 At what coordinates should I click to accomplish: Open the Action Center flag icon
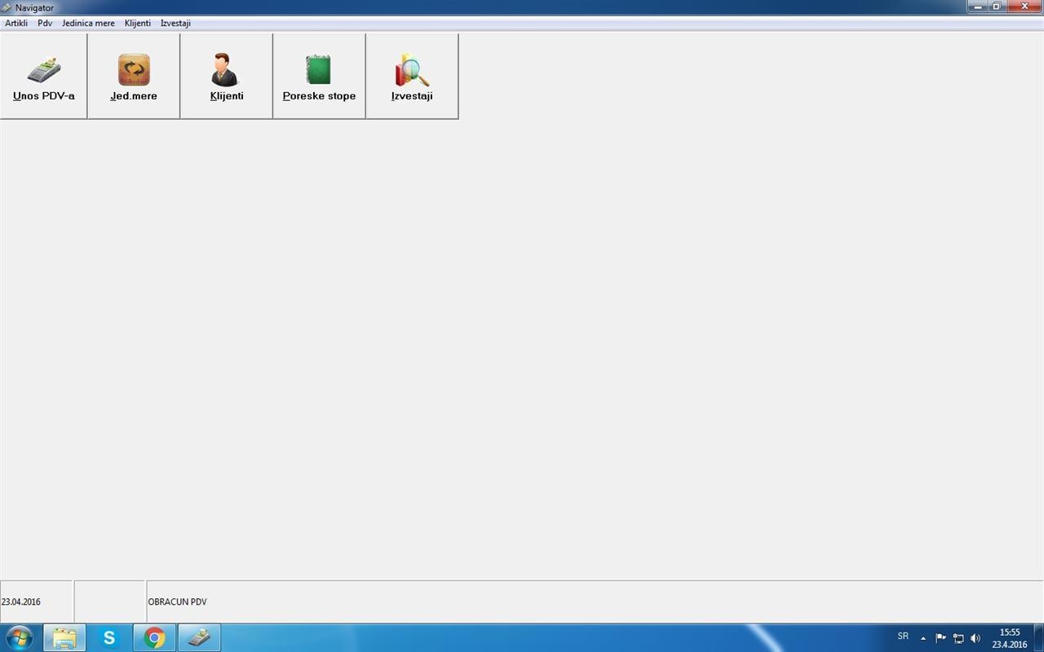940,638
